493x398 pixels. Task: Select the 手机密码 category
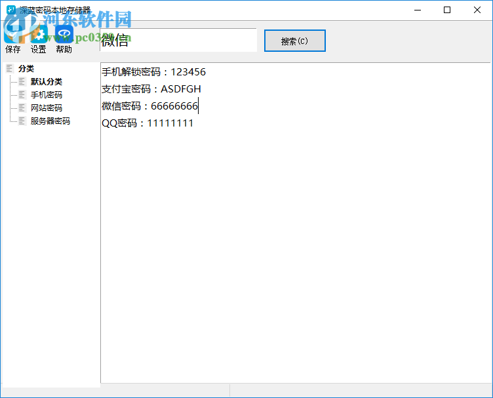tap(46, 95)
